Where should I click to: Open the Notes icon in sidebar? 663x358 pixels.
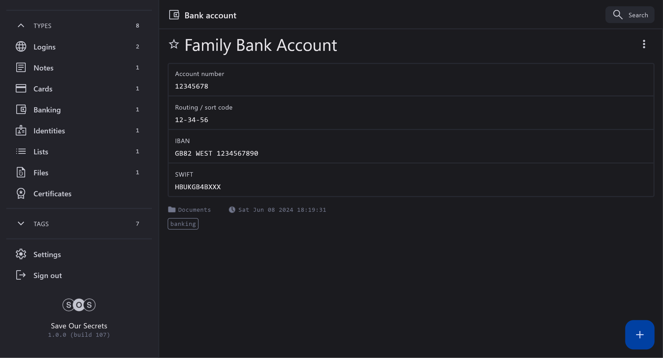click(x=21, y=68)
